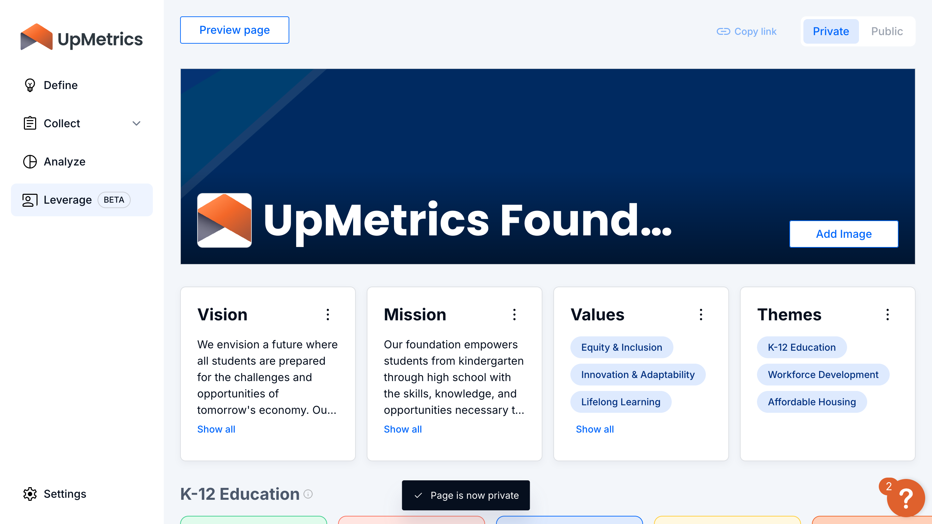The width and height of the screenshot is (932, 524).
Task: Click the Define navigation icon
Action: [x=29, y=85]
